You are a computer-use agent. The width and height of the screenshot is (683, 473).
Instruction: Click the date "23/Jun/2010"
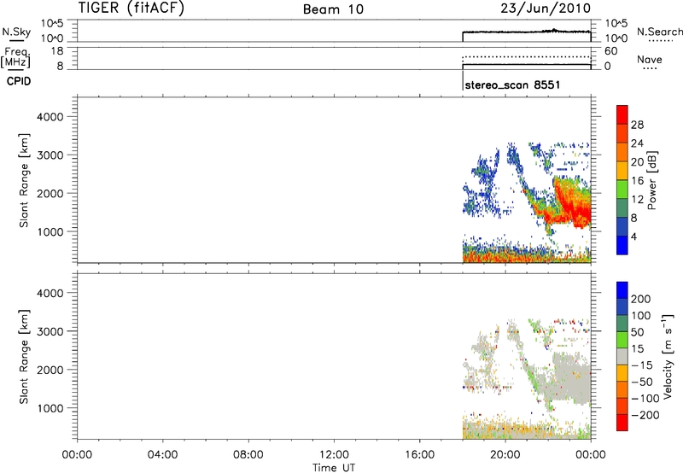[546, 9]
